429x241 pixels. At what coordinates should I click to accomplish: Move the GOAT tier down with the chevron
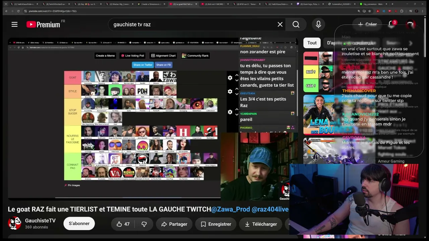[237, 80]
